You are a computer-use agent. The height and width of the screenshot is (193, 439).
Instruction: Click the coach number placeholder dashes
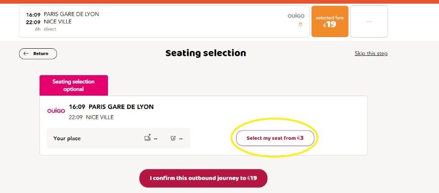tap(156, 138)
